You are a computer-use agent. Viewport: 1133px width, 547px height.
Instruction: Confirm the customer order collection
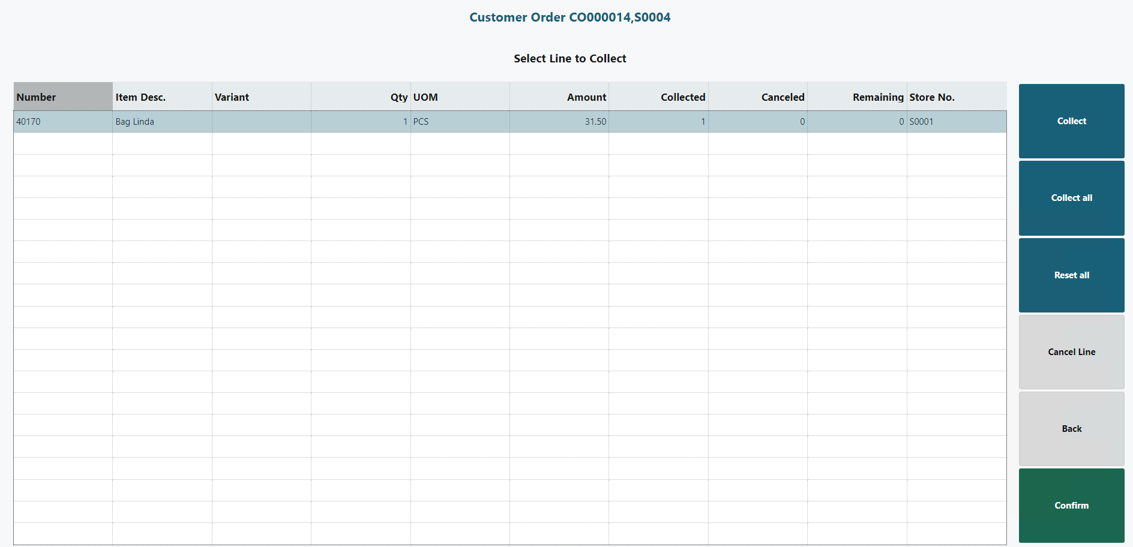click(x=1071, y=506)
